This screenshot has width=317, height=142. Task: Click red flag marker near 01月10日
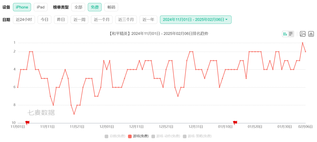pos(235,122)
